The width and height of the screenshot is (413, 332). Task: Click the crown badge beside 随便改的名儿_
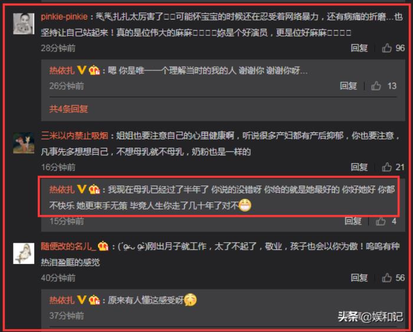[103, 246]
